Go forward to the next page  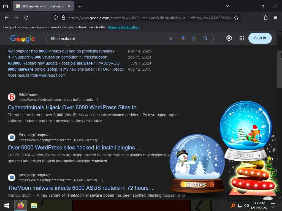click(x=17, y=18)
